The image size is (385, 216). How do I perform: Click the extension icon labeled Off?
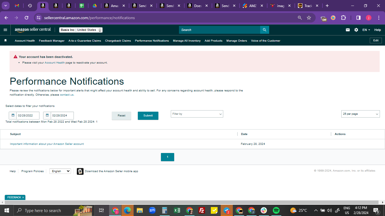(x=324, y=18)
